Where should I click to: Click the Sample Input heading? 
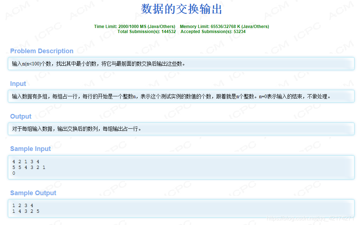pos(31,149)
